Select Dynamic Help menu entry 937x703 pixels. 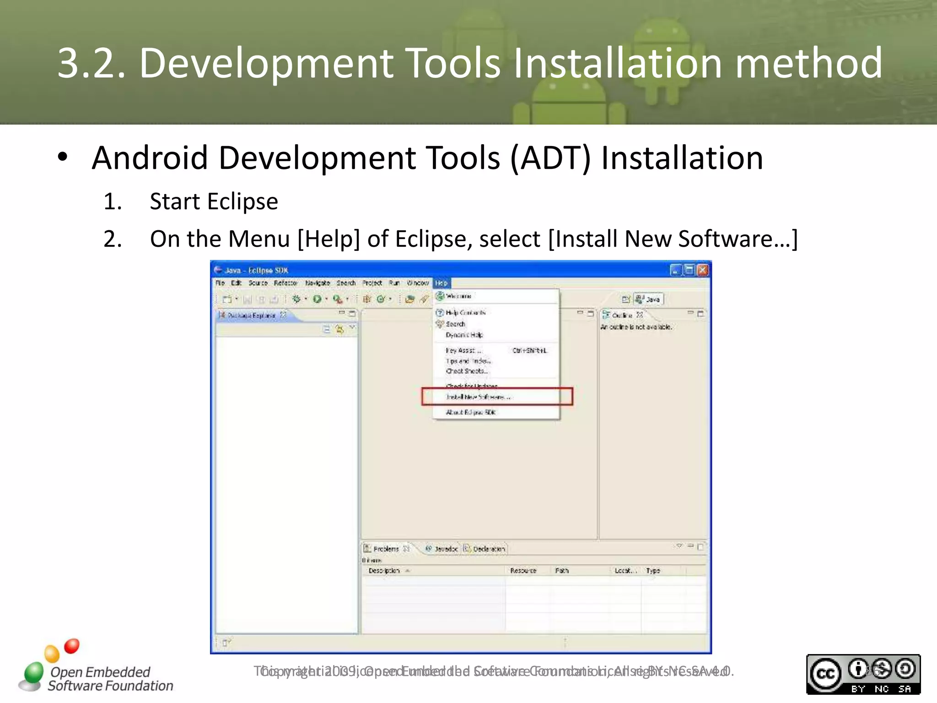(496, 335)
